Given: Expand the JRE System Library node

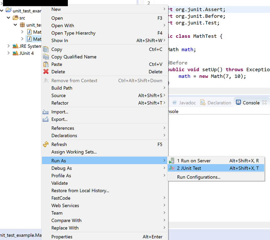Looking at the screenshot, I should click(x=8, y=46).
